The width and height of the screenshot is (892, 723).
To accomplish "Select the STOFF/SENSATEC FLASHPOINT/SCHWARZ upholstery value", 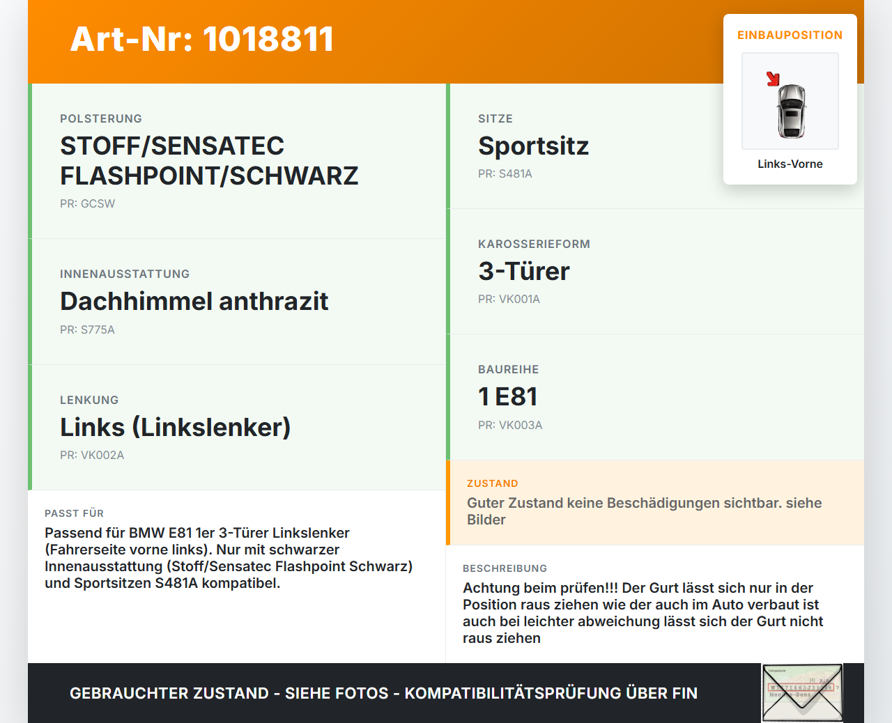I will [209, 161].
